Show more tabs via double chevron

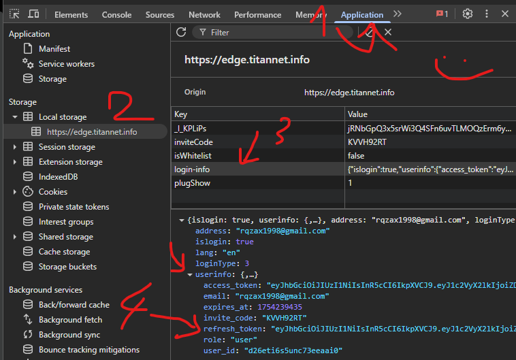coord(398,14)
